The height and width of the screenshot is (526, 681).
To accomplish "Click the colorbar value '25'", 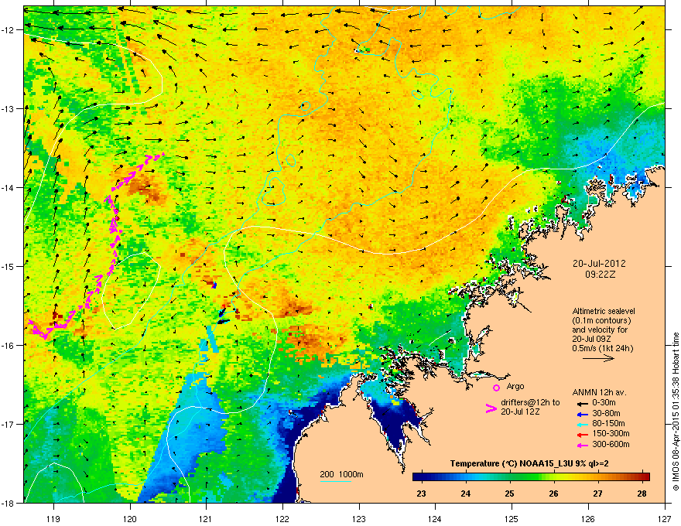I will (x=509, y=494).
